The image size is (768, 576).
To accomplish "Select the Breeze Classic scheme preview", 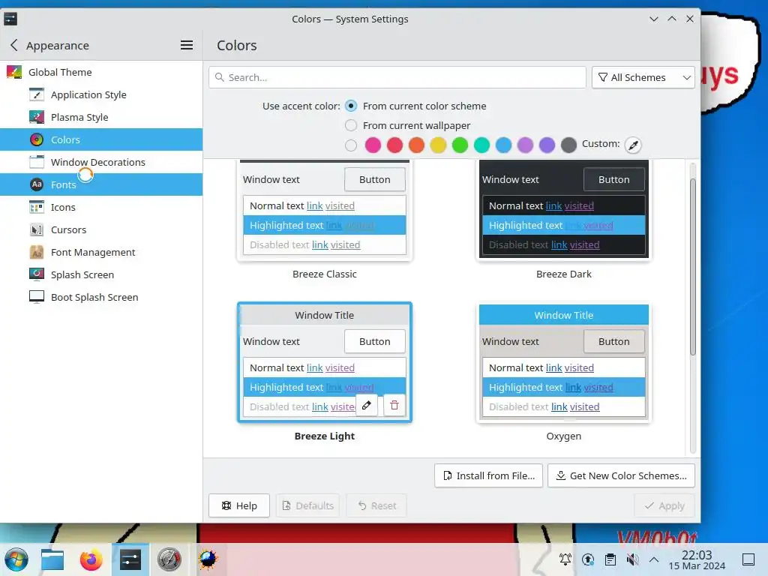I will [324, 210].
